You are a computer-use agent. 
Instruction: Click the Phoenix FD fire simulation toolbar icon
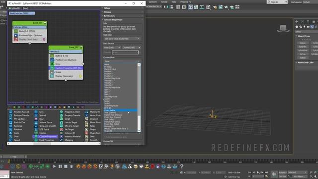point(79,167)
